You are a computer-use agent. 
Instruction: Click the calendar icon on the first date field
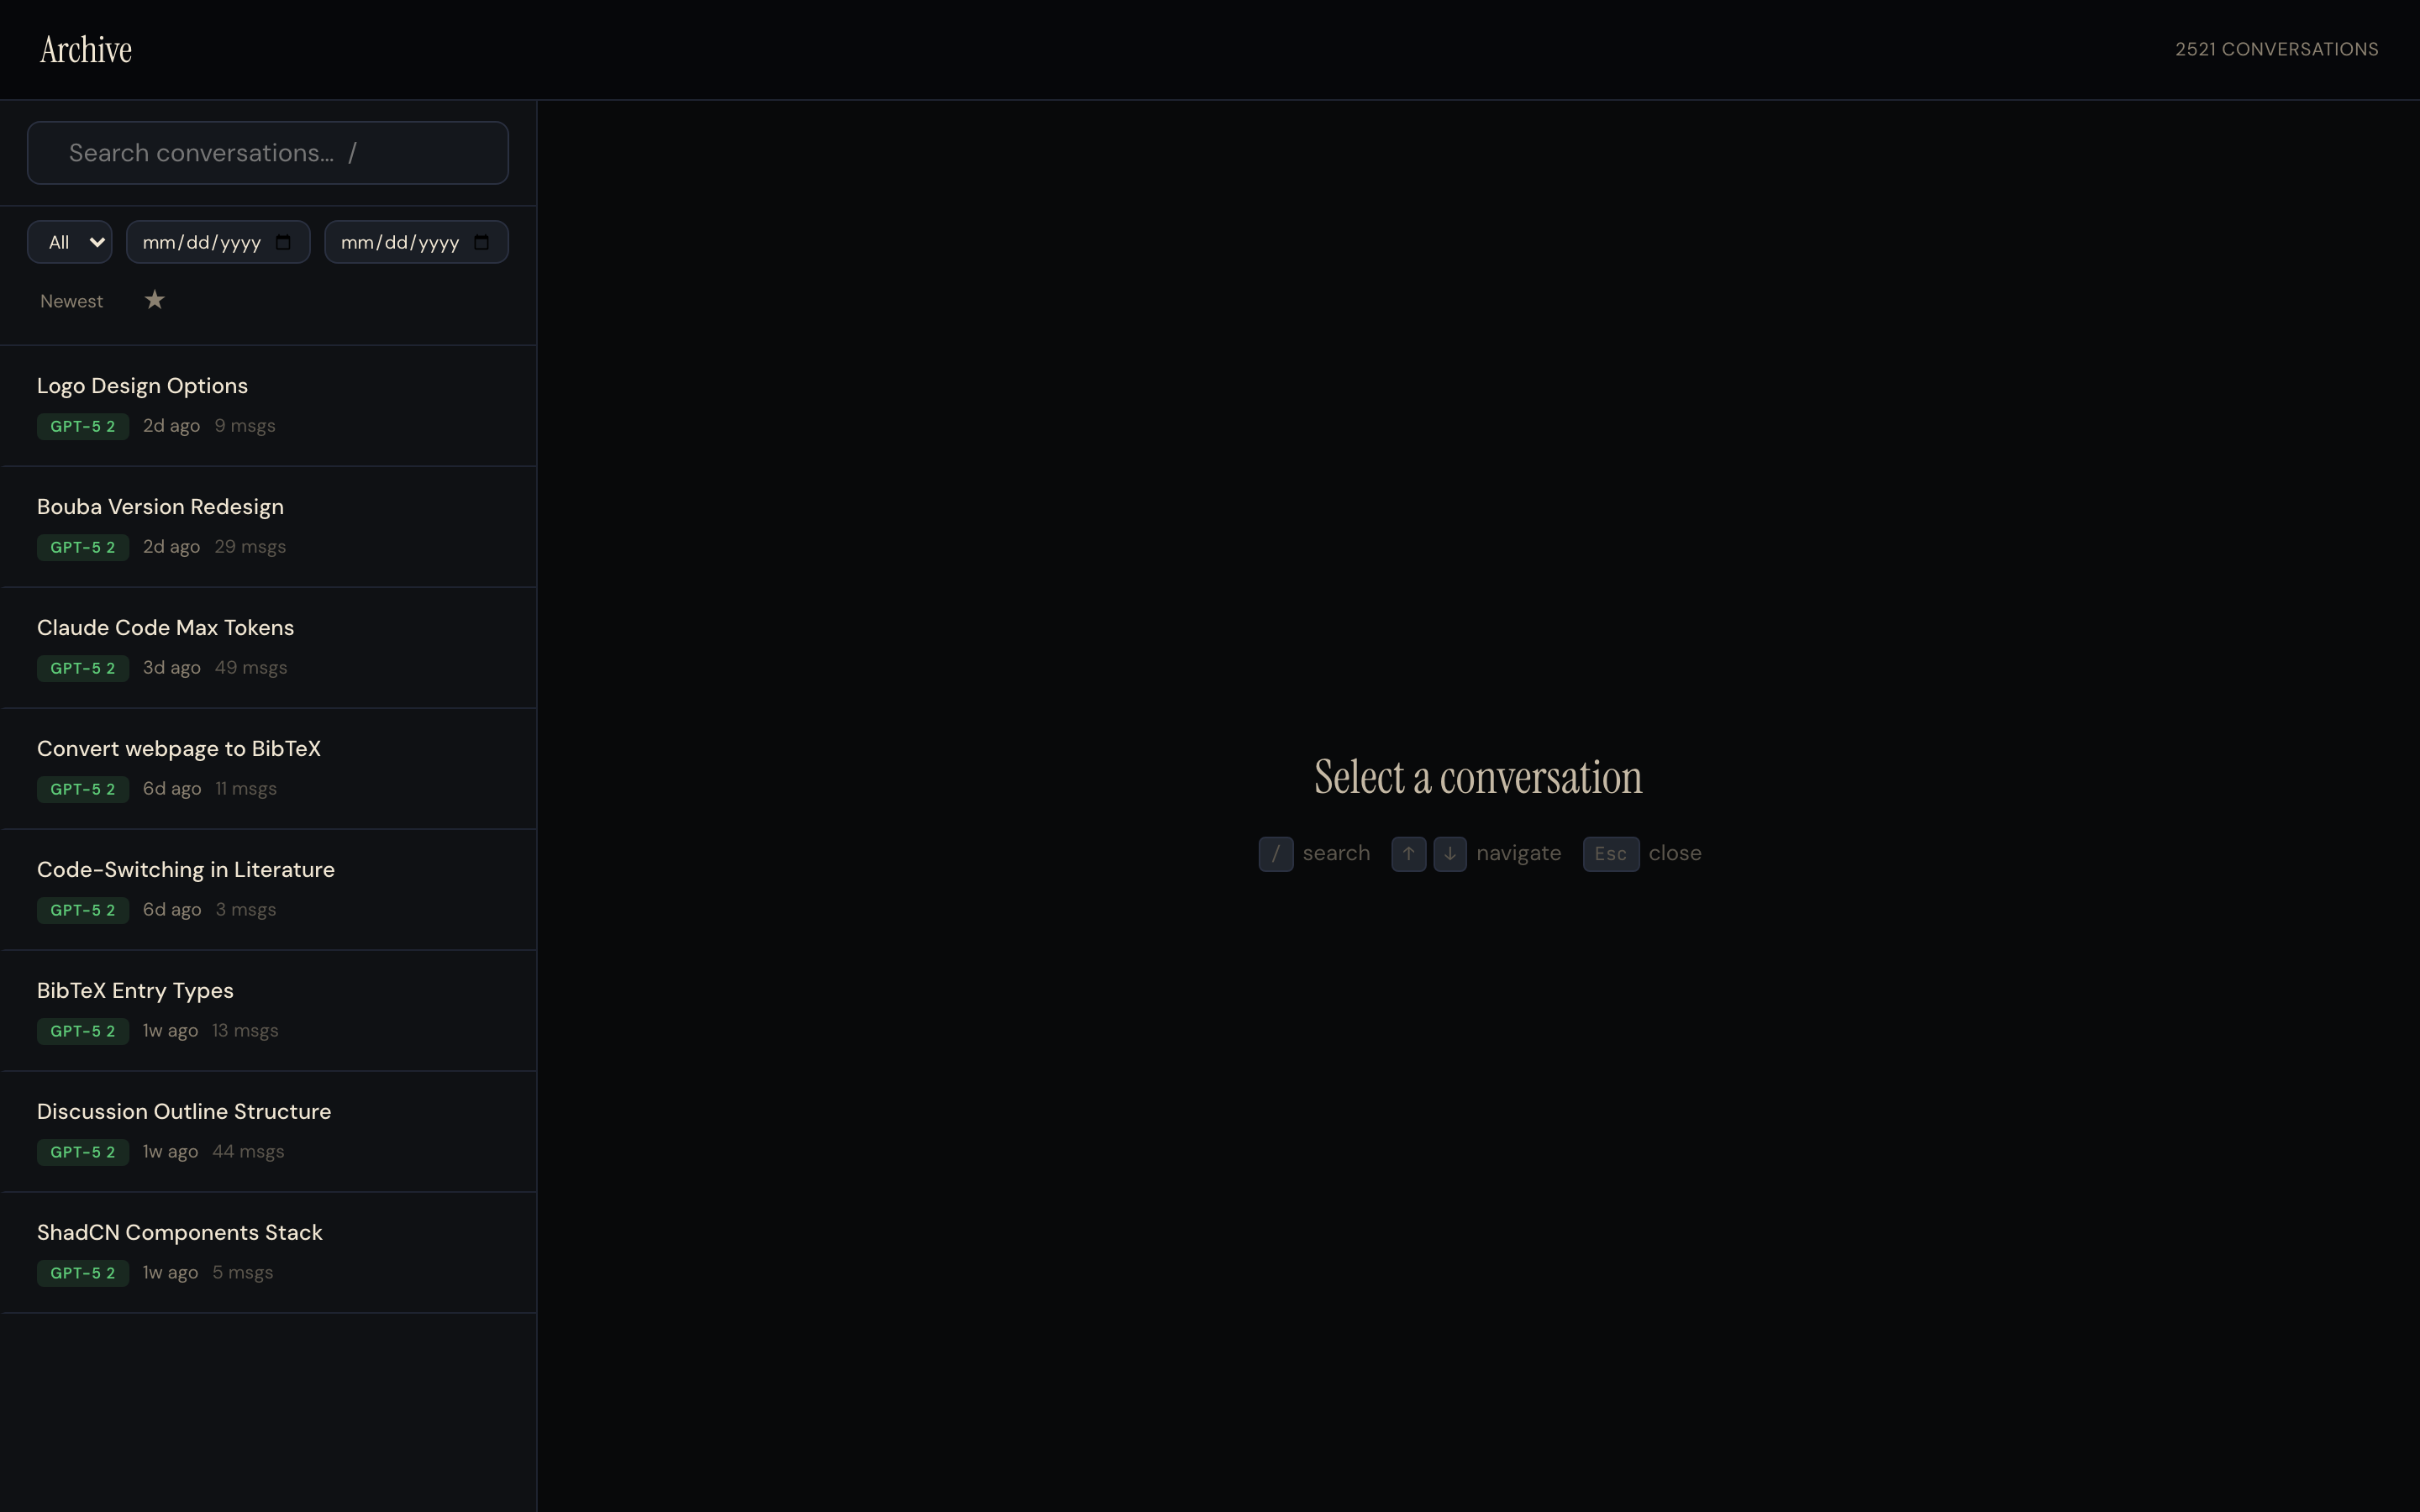[x=283, y=241]
